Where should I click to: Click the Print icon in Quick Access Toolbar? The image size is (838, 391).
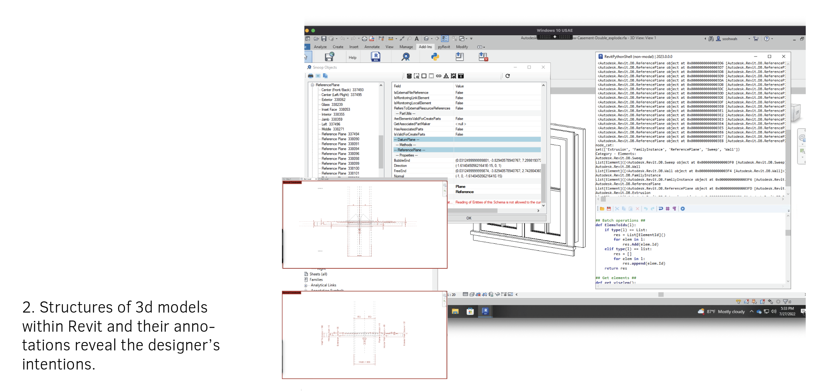click(364, 39)
